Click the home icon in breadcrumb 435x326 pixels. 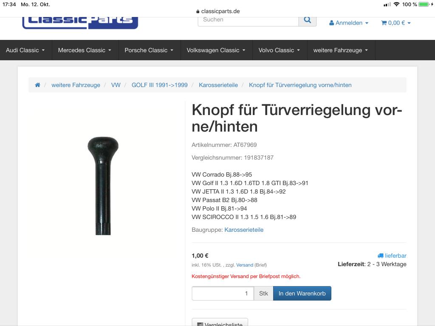(x=37, y=85)
